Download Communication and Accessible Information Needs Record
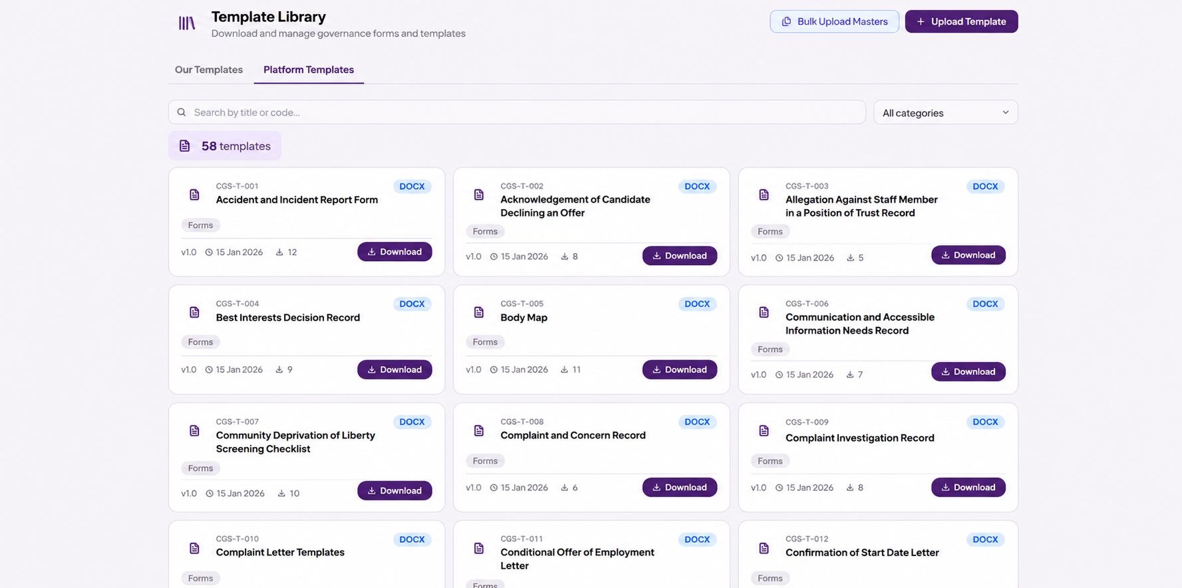1182x588 pixels. pyautogui.click(x=968, y=371)
